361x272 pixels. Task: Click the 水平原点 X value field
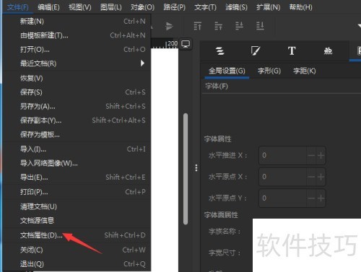tap(282, 177)
